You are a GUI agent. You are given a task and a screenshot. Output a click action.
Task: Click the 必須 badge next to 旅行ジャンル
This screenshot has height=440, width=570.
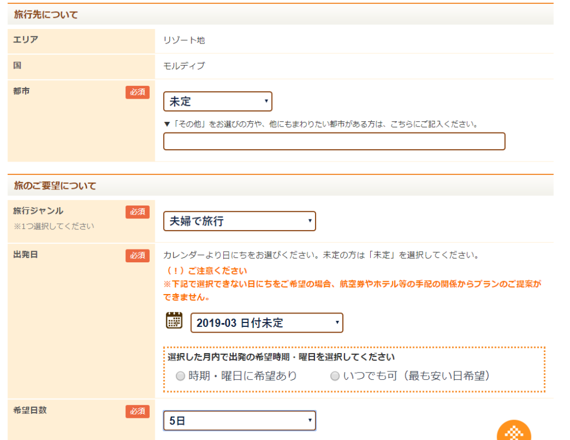coord(137,212)
